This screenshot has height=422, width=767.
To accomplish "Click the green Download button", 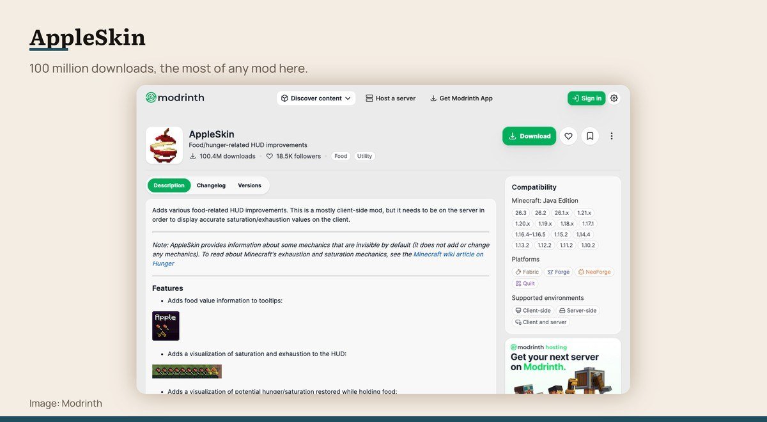I will 529,136.
